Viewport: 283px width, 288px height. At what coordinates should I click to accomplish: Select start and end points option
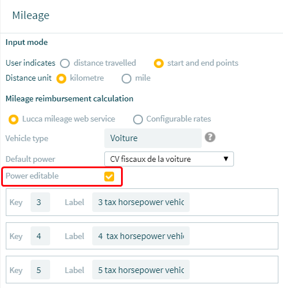click(159, 63)
